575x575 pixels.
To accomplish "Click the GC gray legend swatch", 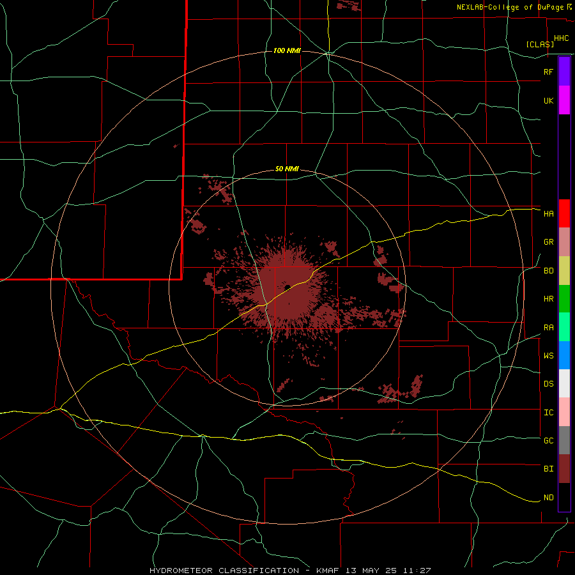I will (x=564, y=440).
